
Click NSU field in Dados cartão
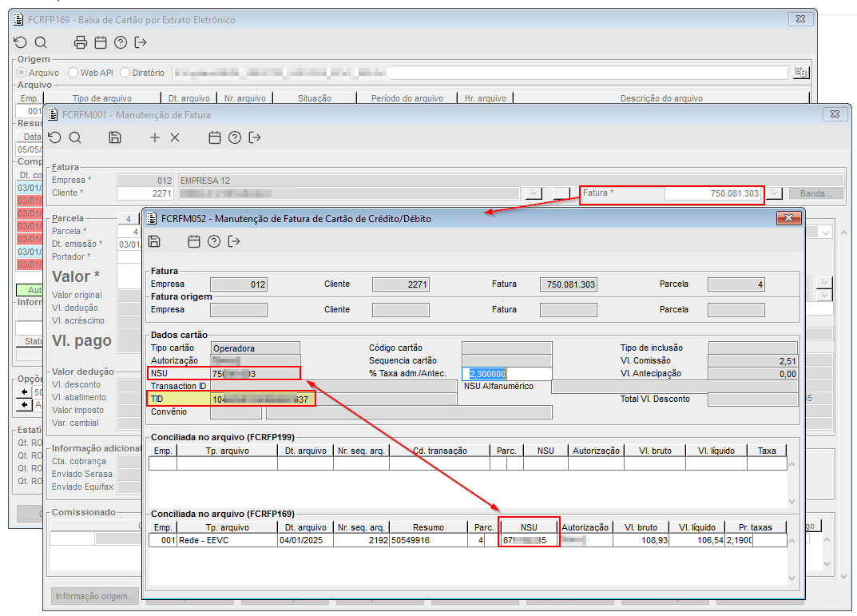[x=256, y=374]
